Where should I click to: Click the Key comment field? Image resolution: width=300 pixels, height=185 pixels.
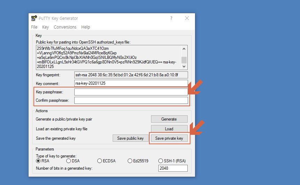(131, 83)
